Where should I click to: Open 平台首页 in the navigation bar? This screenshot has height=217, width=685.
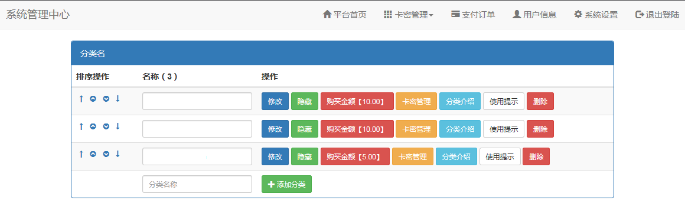pos(344,15)
